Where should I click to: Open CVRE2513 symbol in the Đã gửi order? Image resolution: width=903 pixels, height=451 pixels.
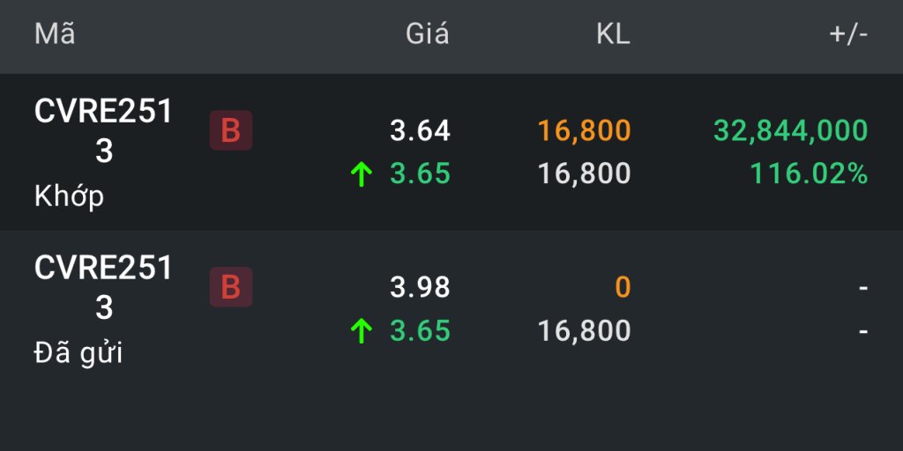[104, 287]
